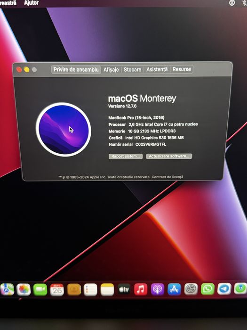Click the 2,6 GHz Intel Core i7 value
The width and height of the screenshot is (247, 330).
coord(163,124)
